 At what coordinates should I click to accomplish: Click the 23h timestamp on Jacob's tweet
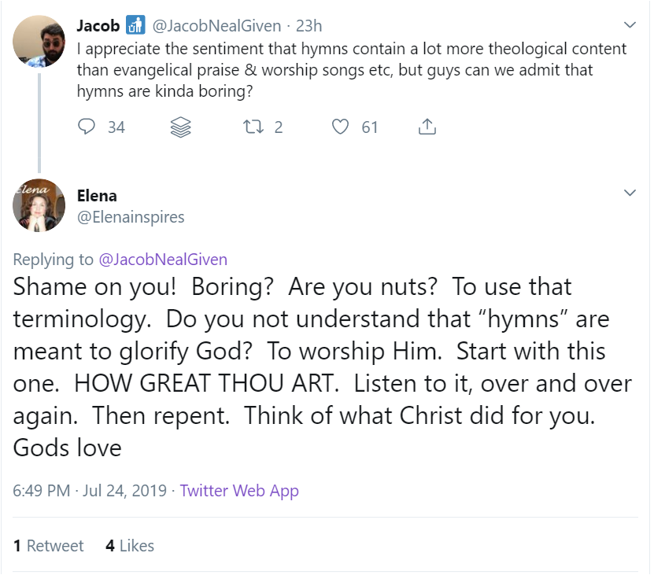point(309,26)
